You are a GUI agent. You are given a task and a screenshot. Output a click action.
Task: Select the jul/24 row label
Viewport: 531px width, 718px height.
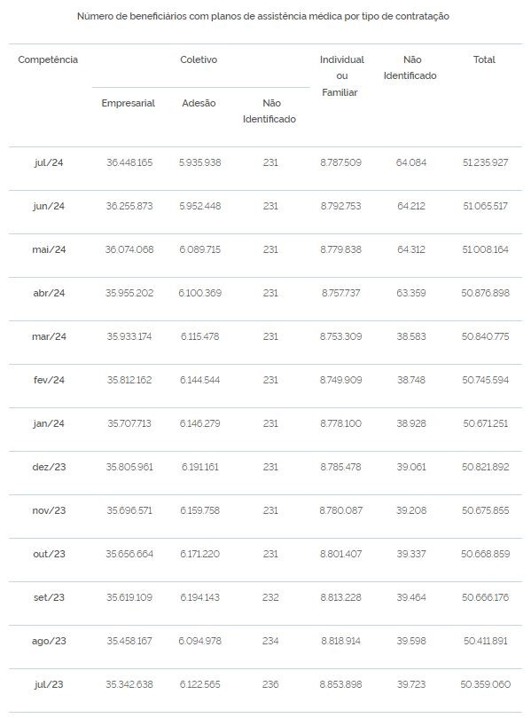[x=49, y=162]
